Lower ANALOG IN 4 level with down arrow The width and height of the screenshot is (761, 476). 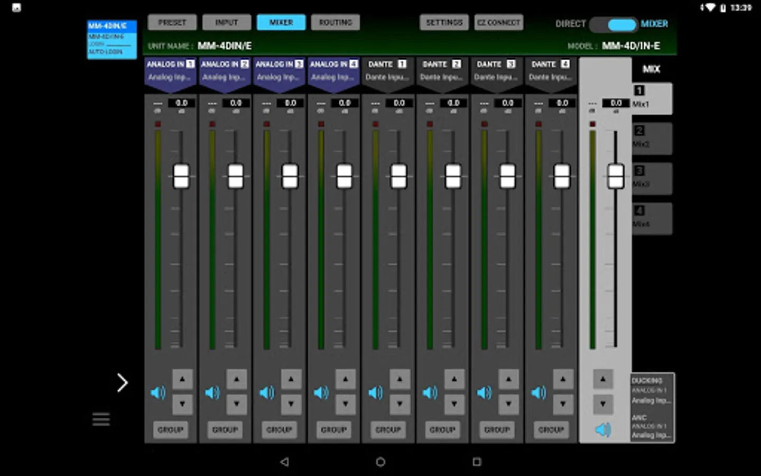tap(346, 404)
